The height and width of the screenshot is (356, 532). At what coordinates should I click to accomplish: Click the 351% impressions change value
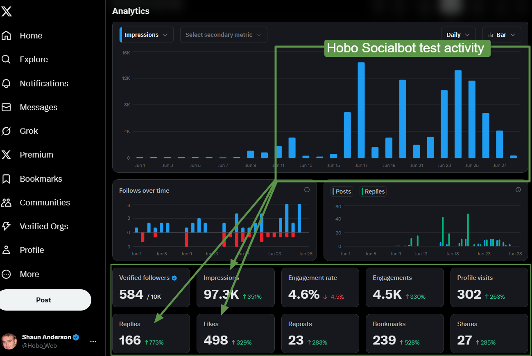click(x=252, y=297)
